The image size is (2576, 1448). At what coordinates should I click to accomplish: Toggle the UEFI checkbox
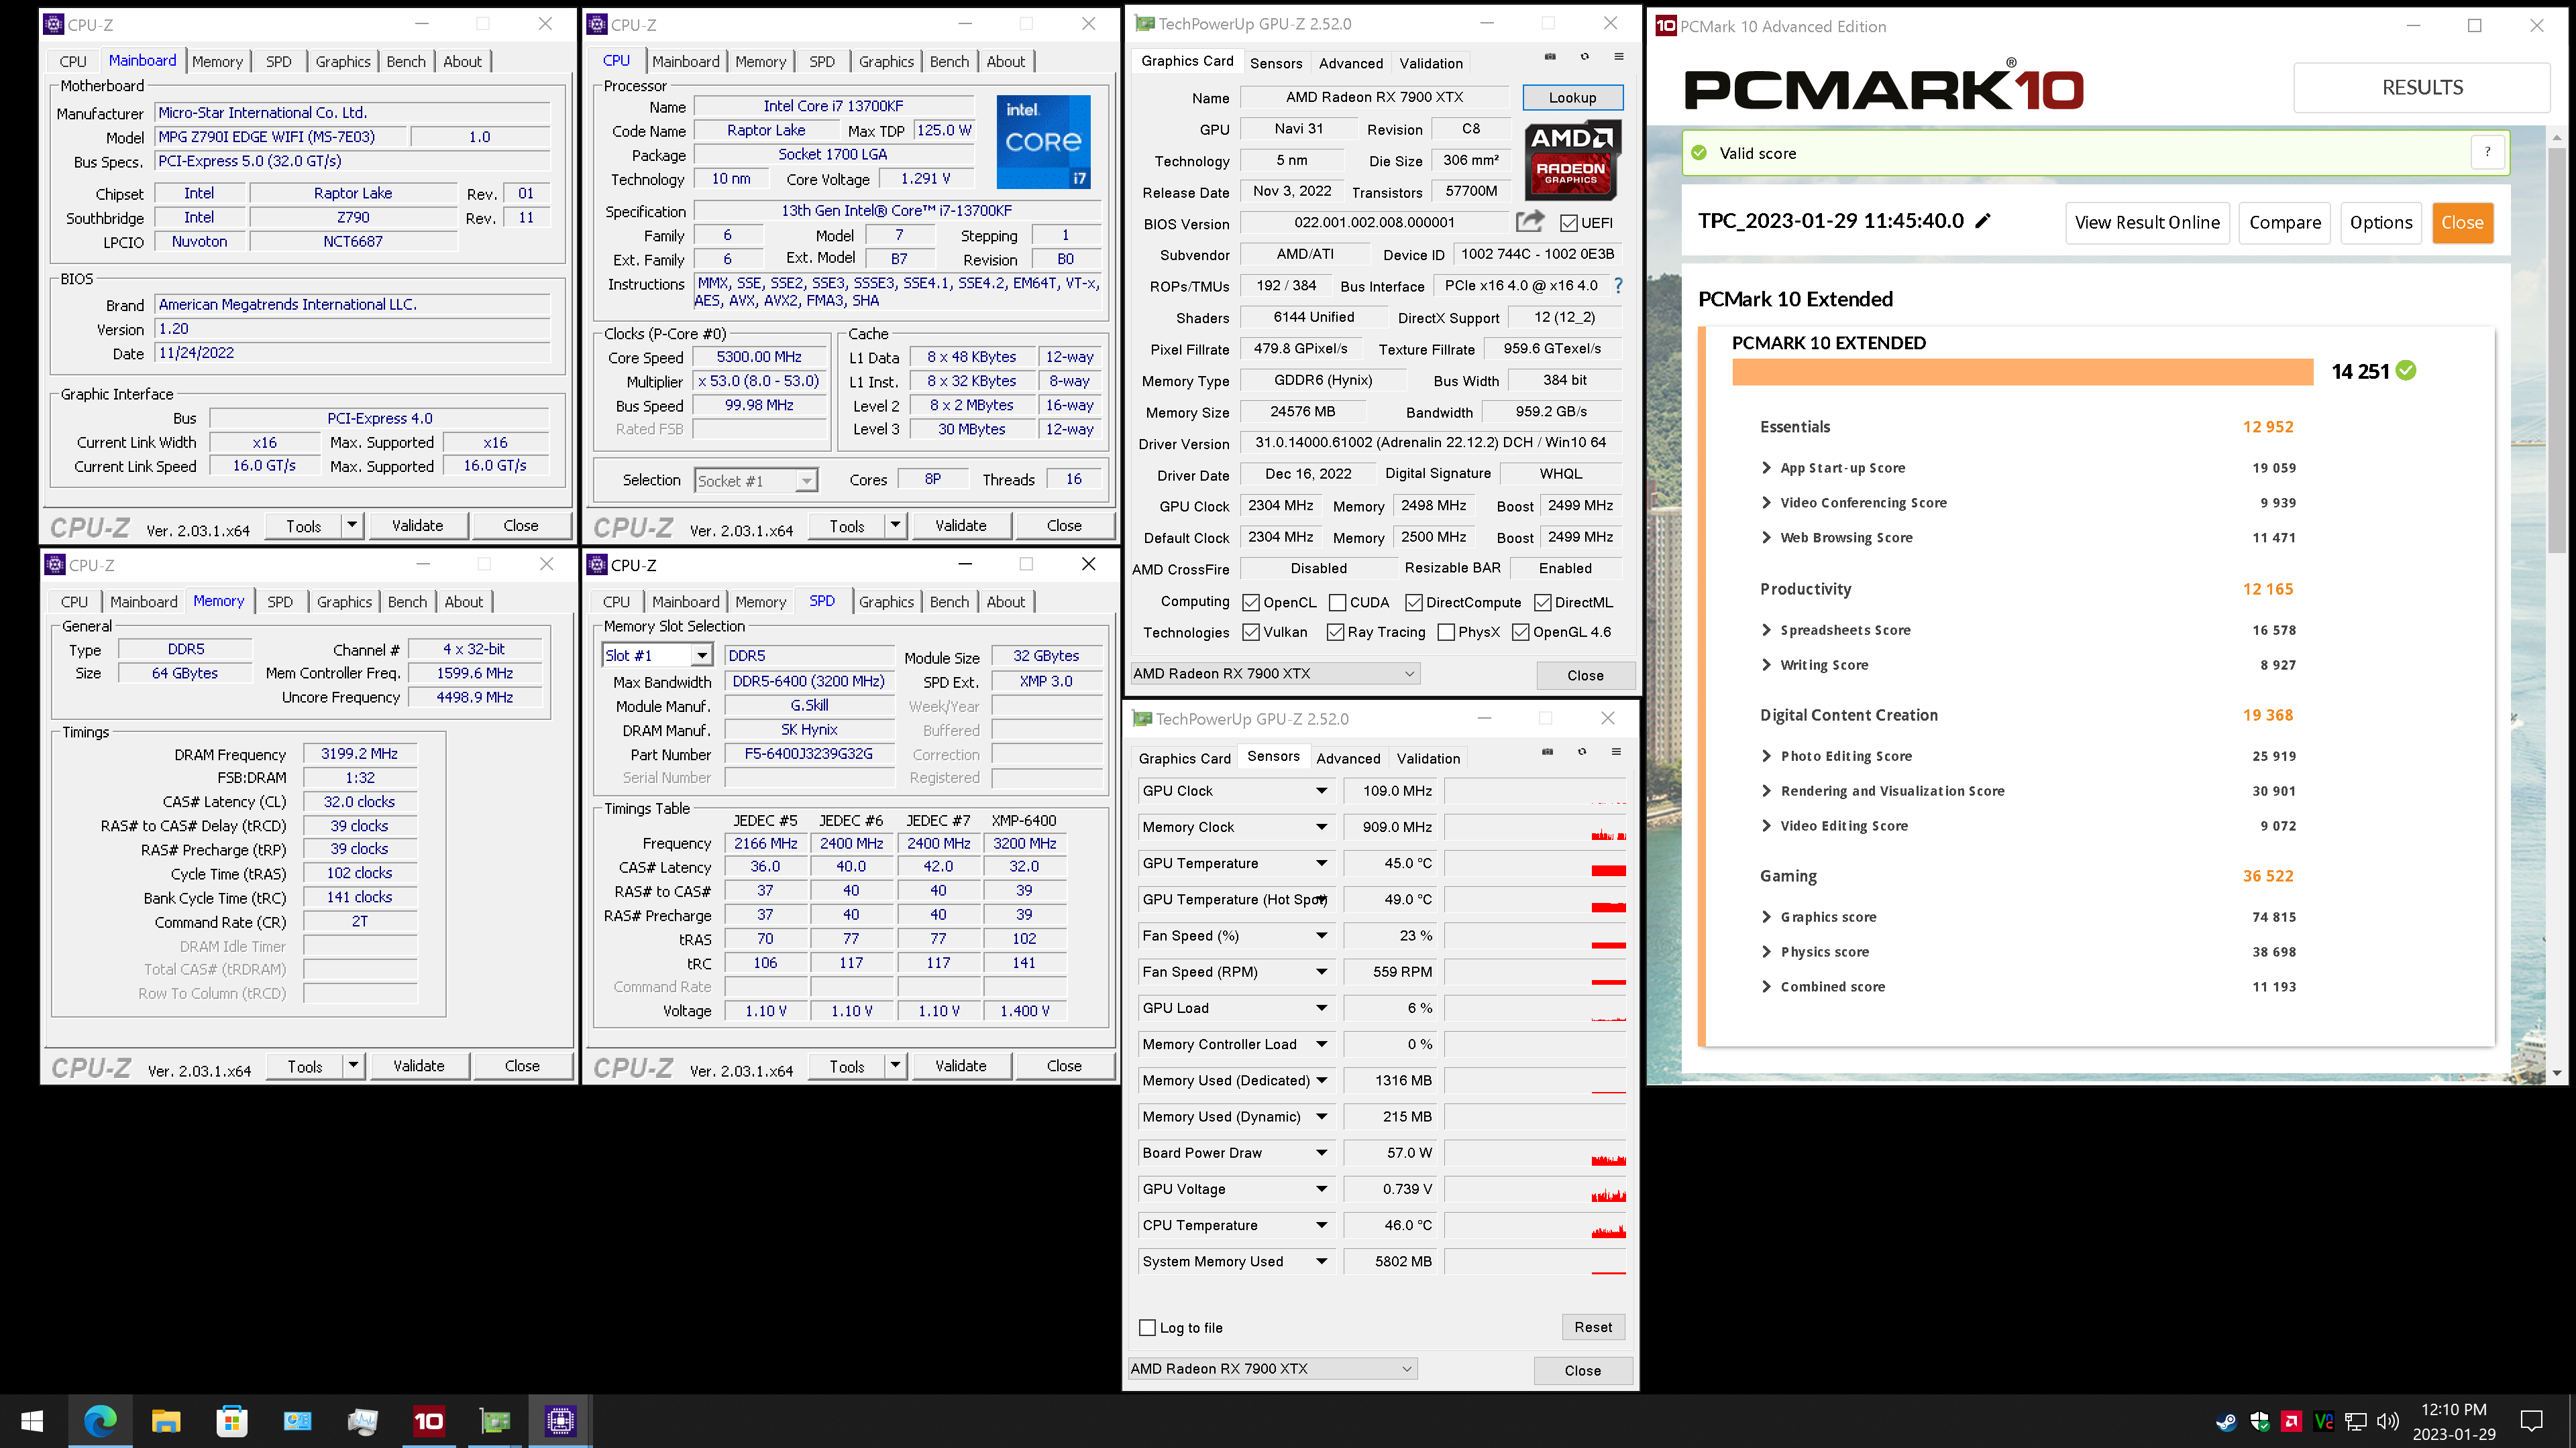tap(1569, 223)
